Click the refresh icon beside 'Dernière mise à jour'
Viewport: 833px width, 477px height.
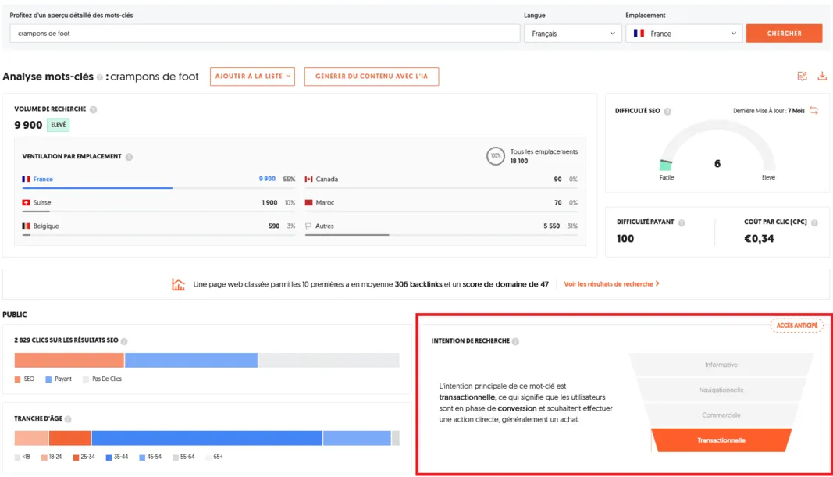click(814, 111)
